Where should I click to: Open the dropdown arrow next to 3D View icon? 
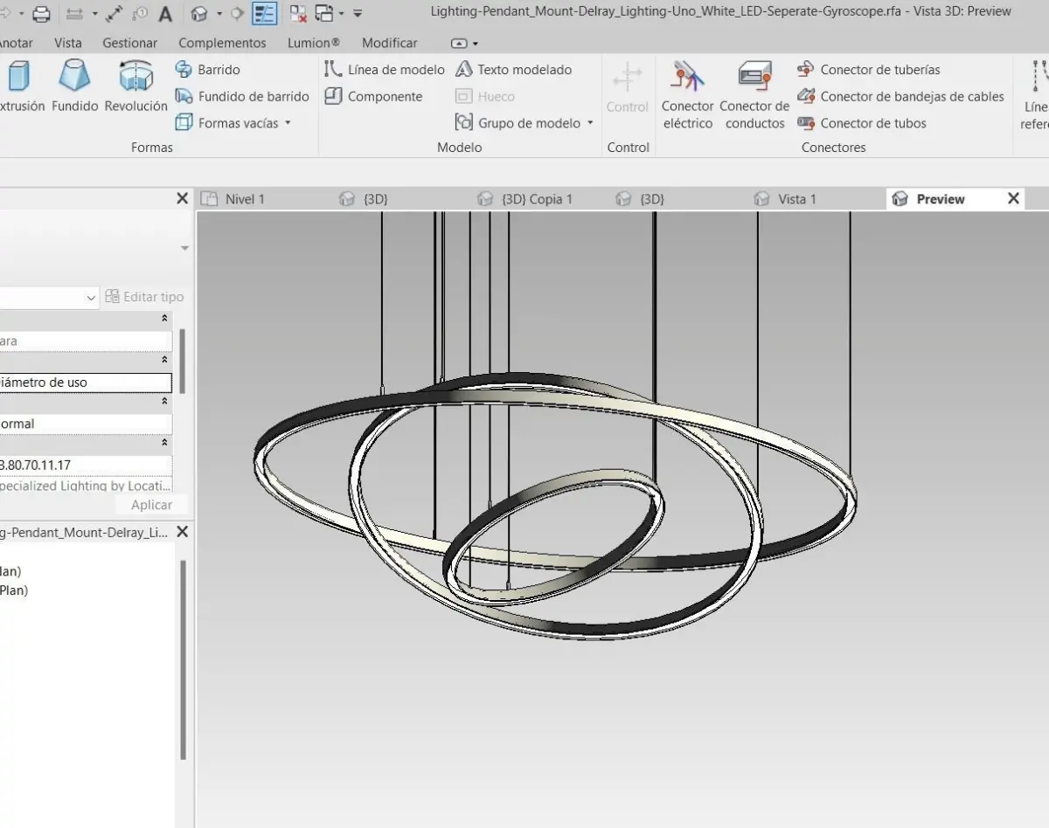point(219,14)
